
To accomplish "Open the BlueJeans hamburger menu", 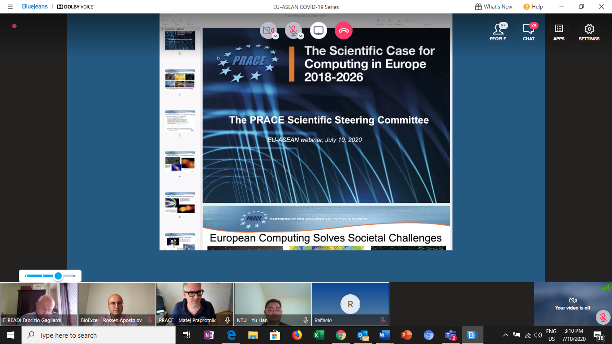I will pos(10,7).
